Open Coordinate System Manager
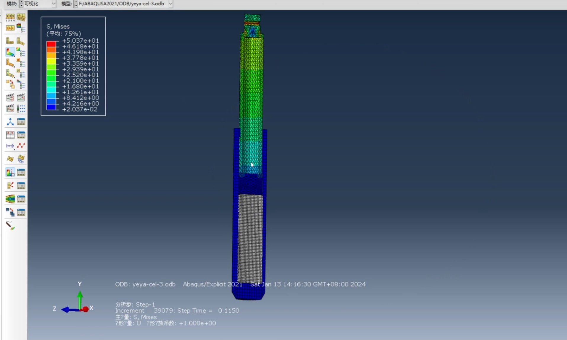Screen dimensions: 567x340 21,122
